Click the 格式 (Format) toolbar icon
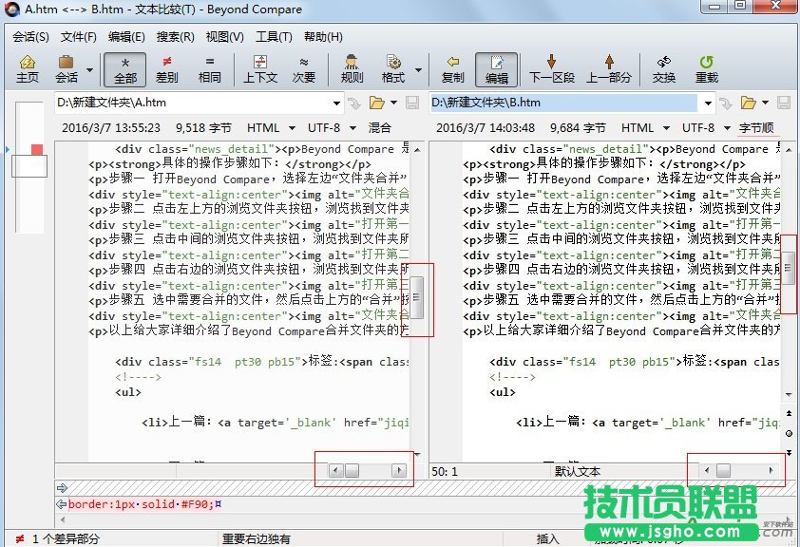This screenshot has height=547, width=800. coord(393,68)
